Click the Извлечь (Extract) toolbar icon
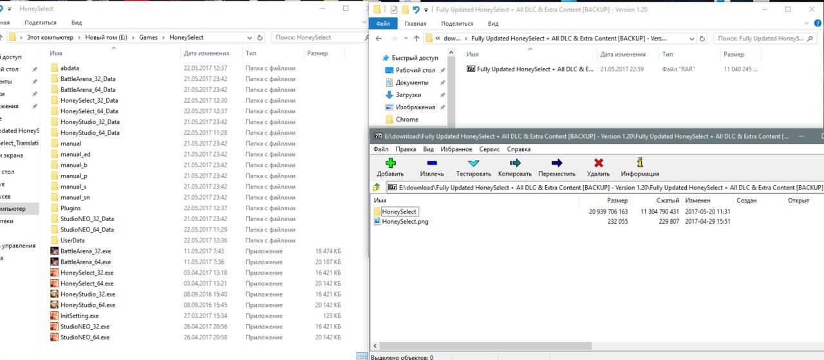Viewport: 824px width, 360px height. tap(432, 163)
